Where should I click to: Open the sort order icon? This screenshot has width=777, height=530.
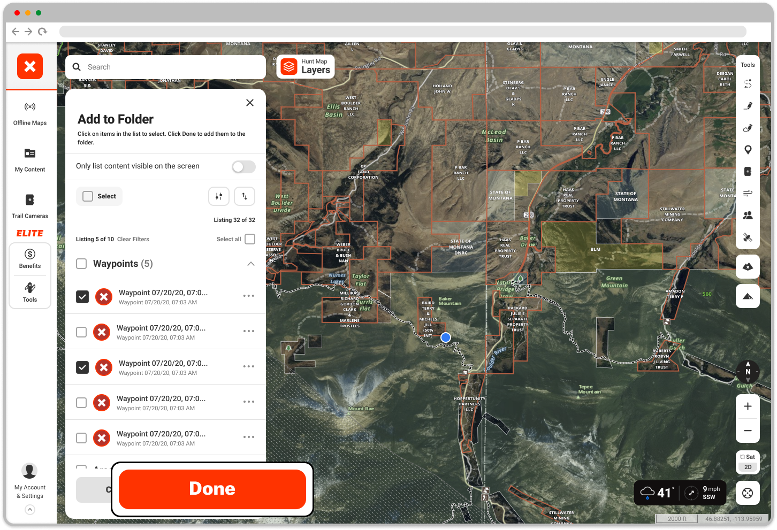pyautogui.click(x=245, y=196)
